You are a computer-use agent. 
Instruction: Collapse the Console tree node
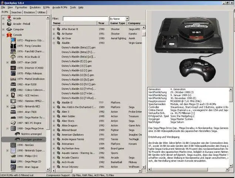click(3, 35)
